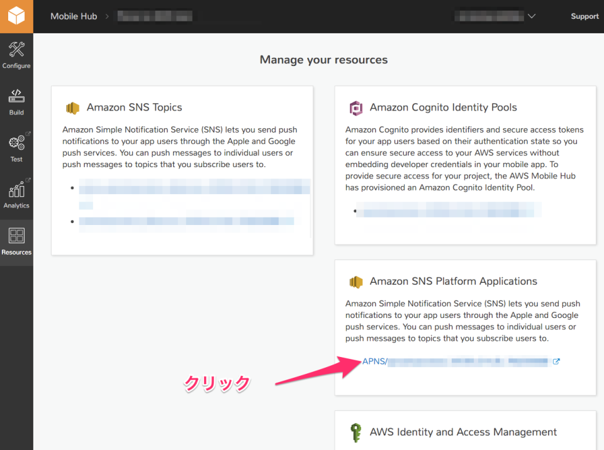Open the Configure section in sidebar
The height and width of the screenshot is (450, 604).
click(16, 55)
